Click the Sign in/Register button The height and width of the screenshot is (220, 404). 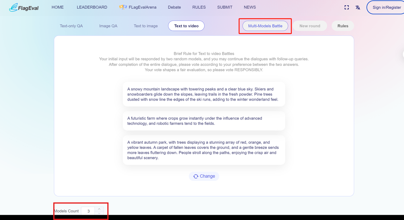point(387,7)
